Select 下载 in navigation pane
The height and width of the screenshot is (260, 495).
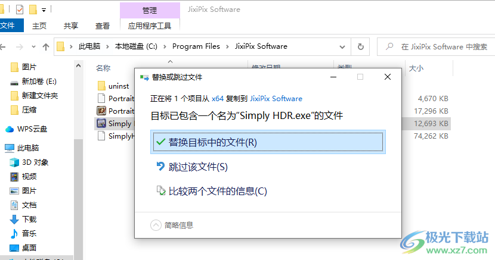23,220
